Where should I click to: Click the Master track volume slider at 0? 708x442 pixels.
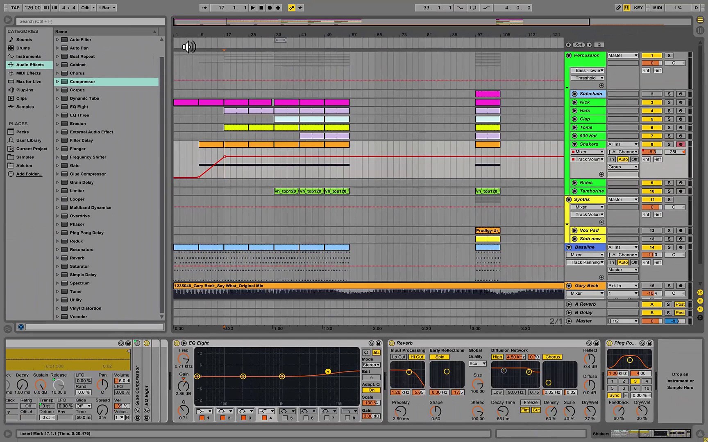(x=652, y=321)
